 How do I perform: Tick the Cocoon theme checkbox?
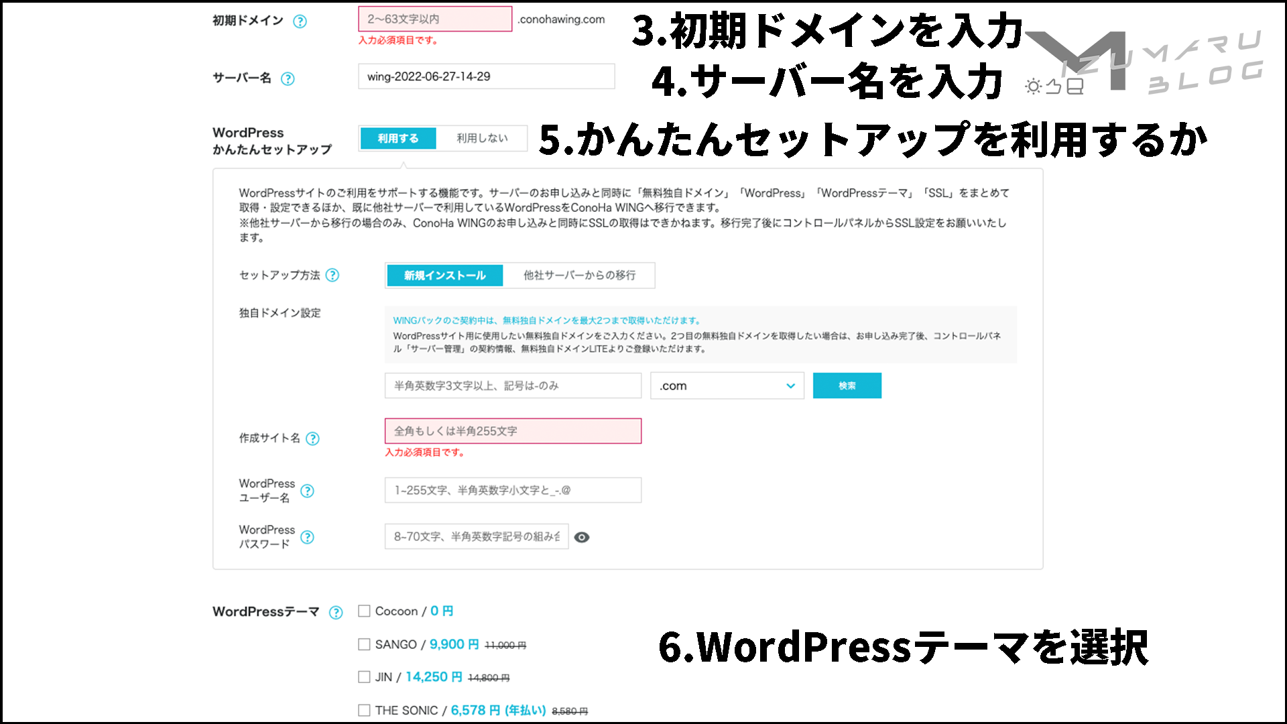point(364,611)
